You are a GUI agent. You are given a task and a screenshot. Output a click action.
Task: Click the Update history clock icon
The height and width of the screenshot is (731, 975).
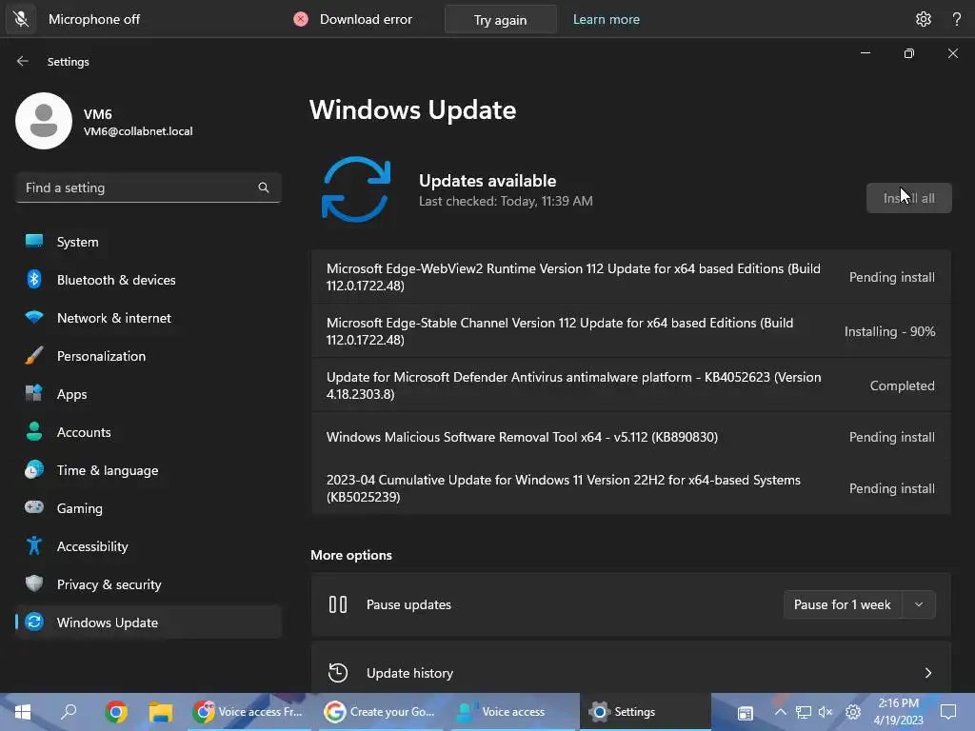(338, 673)
